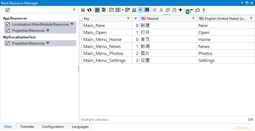Open the Languages tab
The width and height of the screenshot is (255, 131).
(80, 127)
